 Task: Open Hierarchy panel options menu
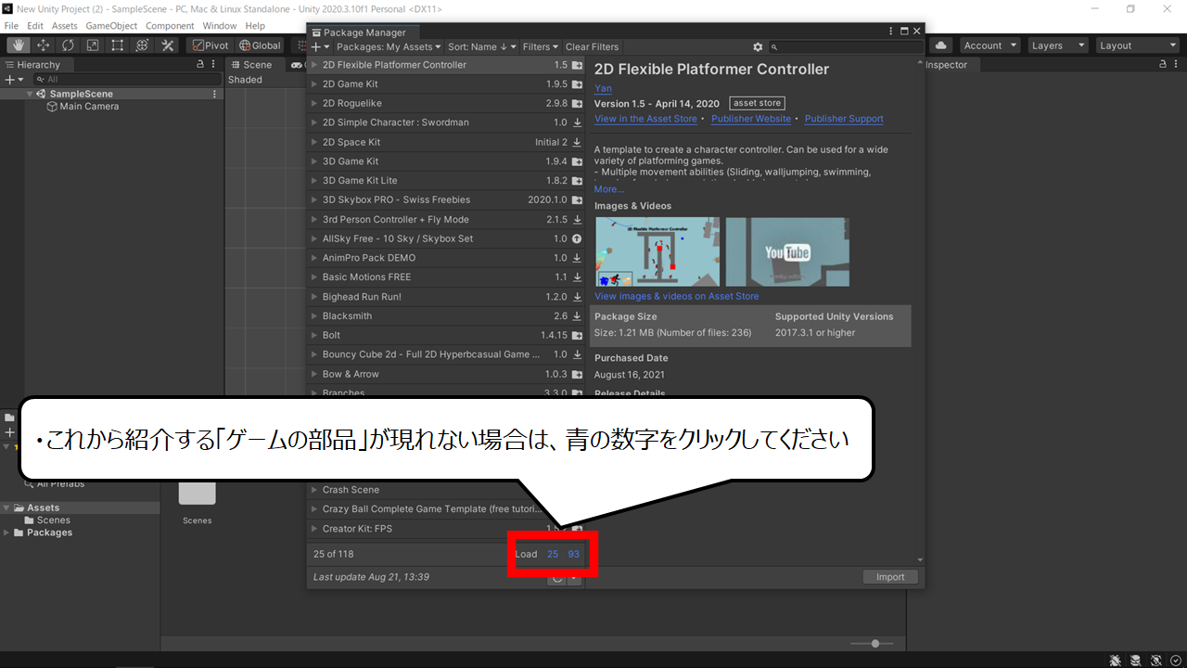point(215,65)
